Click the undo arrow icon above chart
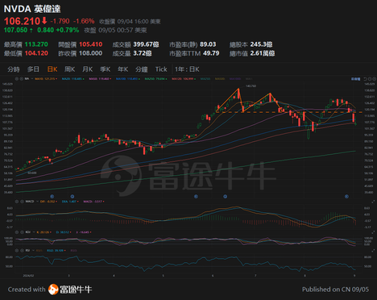Viewport: 377px width, 300px height. coord(365,79)
